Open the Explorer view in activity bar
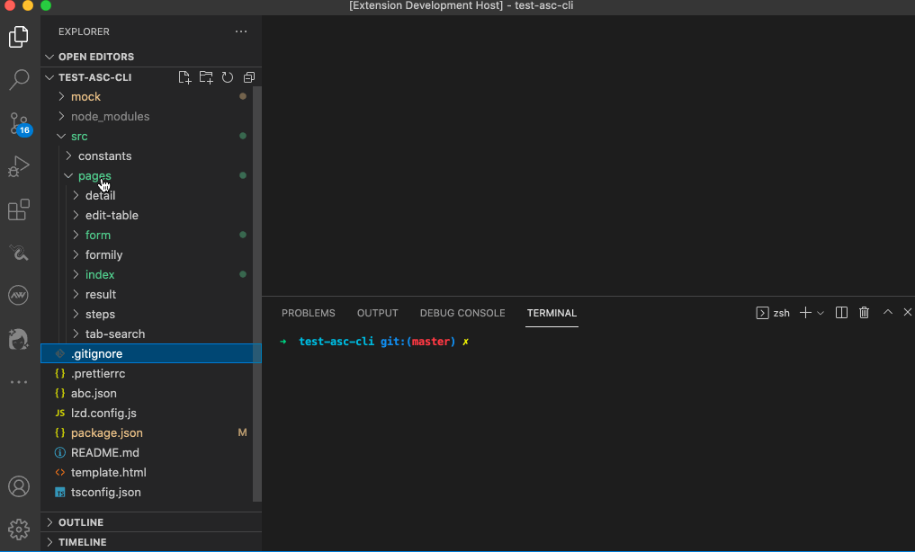Viewport: 915px width, 552px height. [19, 37]
